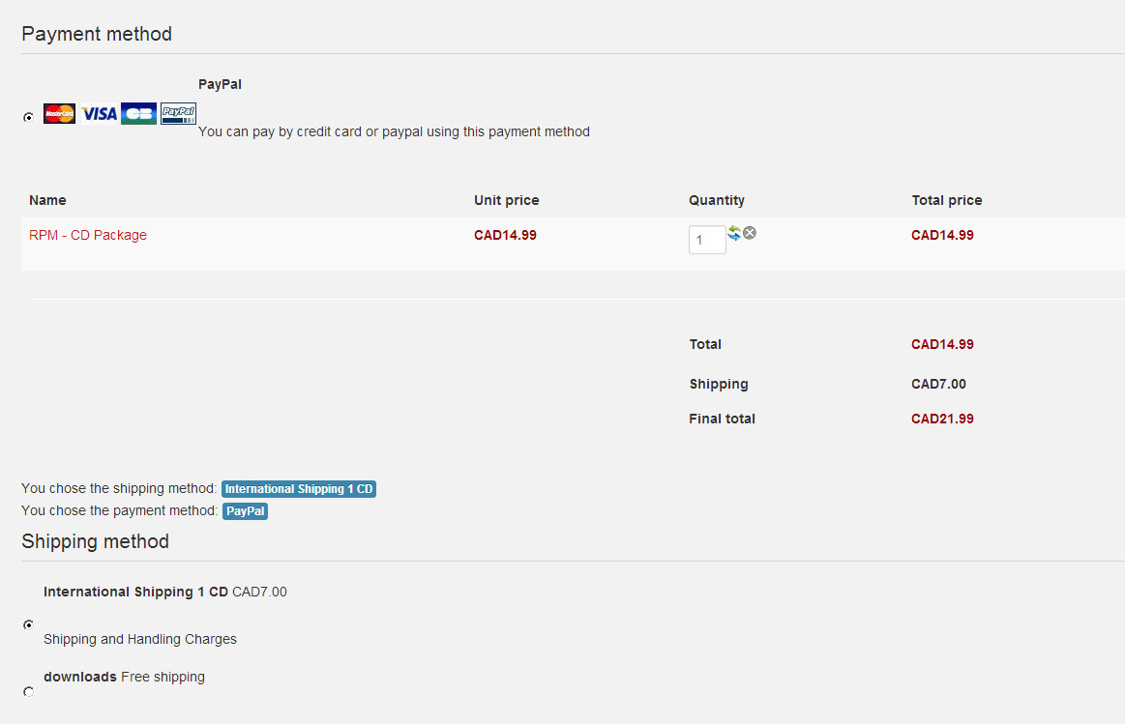Refresh the cart quantity with green arrows
The image size is (1125, 724).
tap(734, 233)
